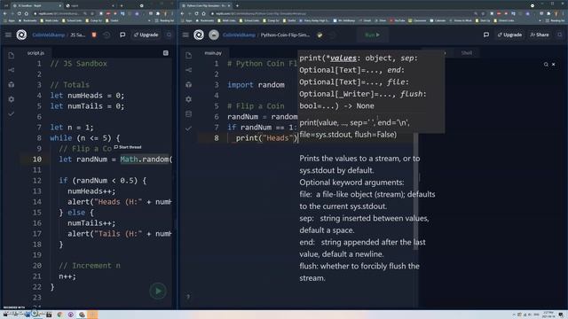Open the history icon in JS Sandbox header
The height and width of the screenshot is (319, 568).
[x=106, y=35]
